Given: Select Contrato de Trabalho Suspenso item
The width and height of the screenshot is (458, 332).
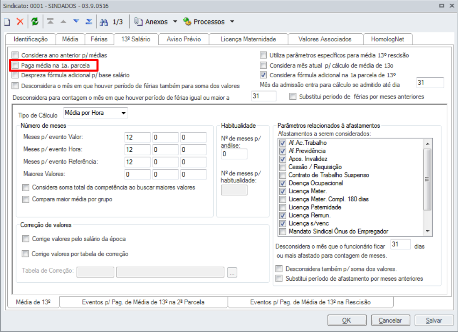Looking at the screenshot, I should [x=329, y=175].
